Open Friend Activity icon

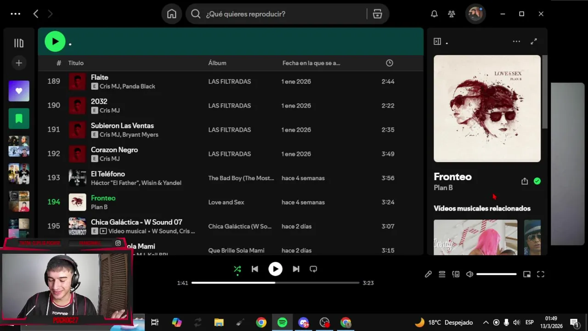click(452, 14)
